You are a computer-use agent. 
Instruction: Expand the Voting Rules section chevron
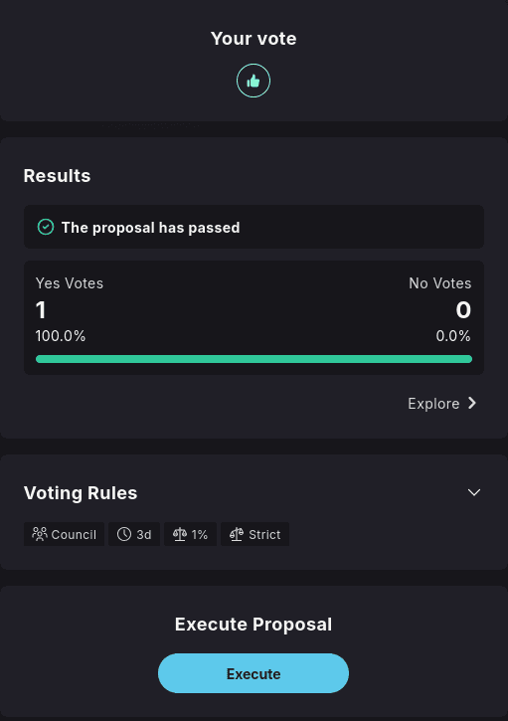pos(474,492)
